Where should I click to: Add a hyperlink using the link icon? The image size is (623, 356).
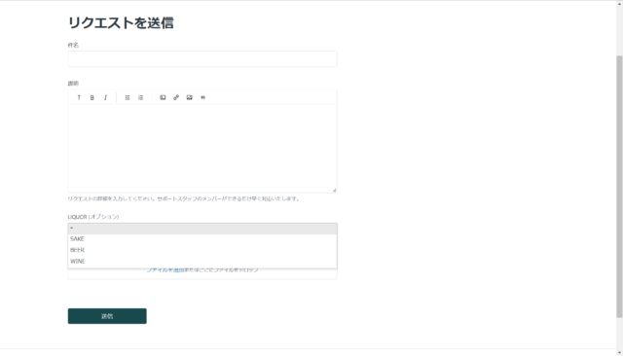tap(176, 97)
